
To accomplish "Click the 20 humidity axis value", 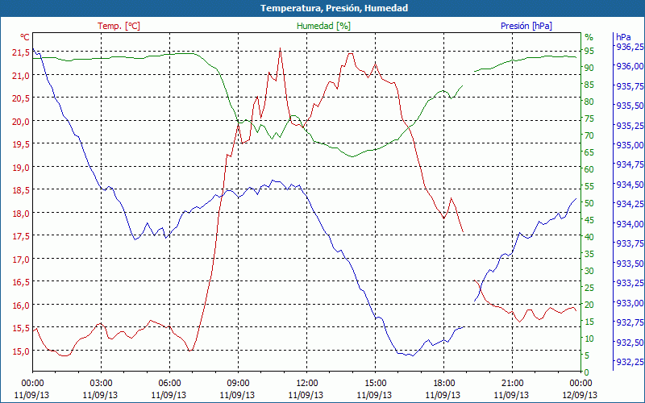I will (589, 305).
